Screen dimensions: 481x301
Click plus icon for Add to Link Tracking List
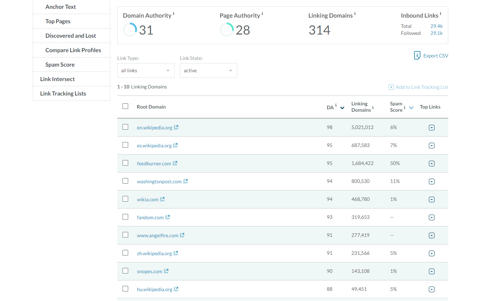coord(391,87)
